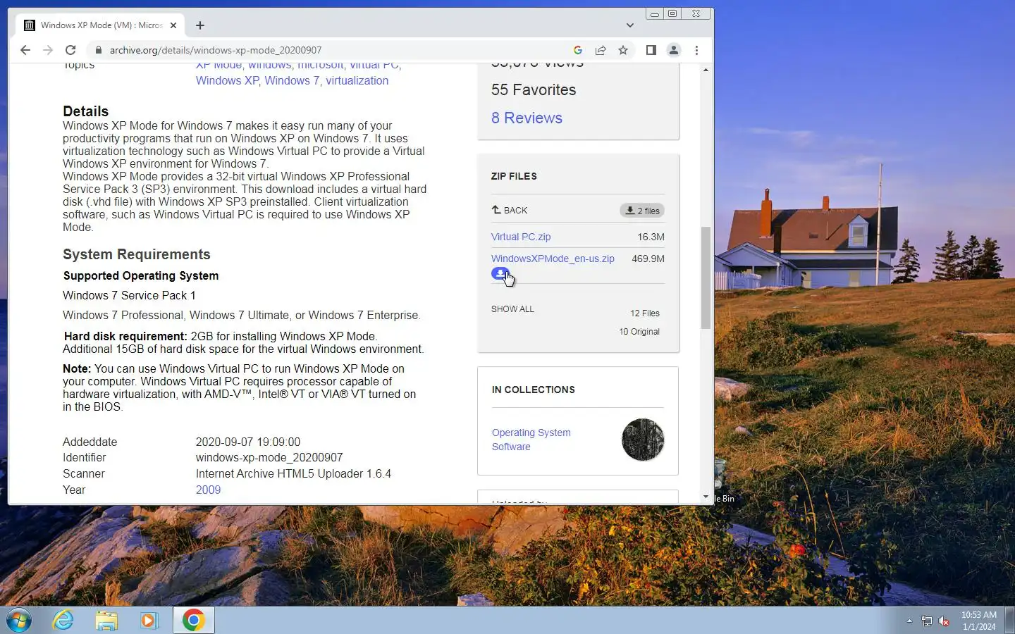This screenshot has height=634, width=1015.
Task: Click the padlock site info icon
Action: click(x=98, y=50)
